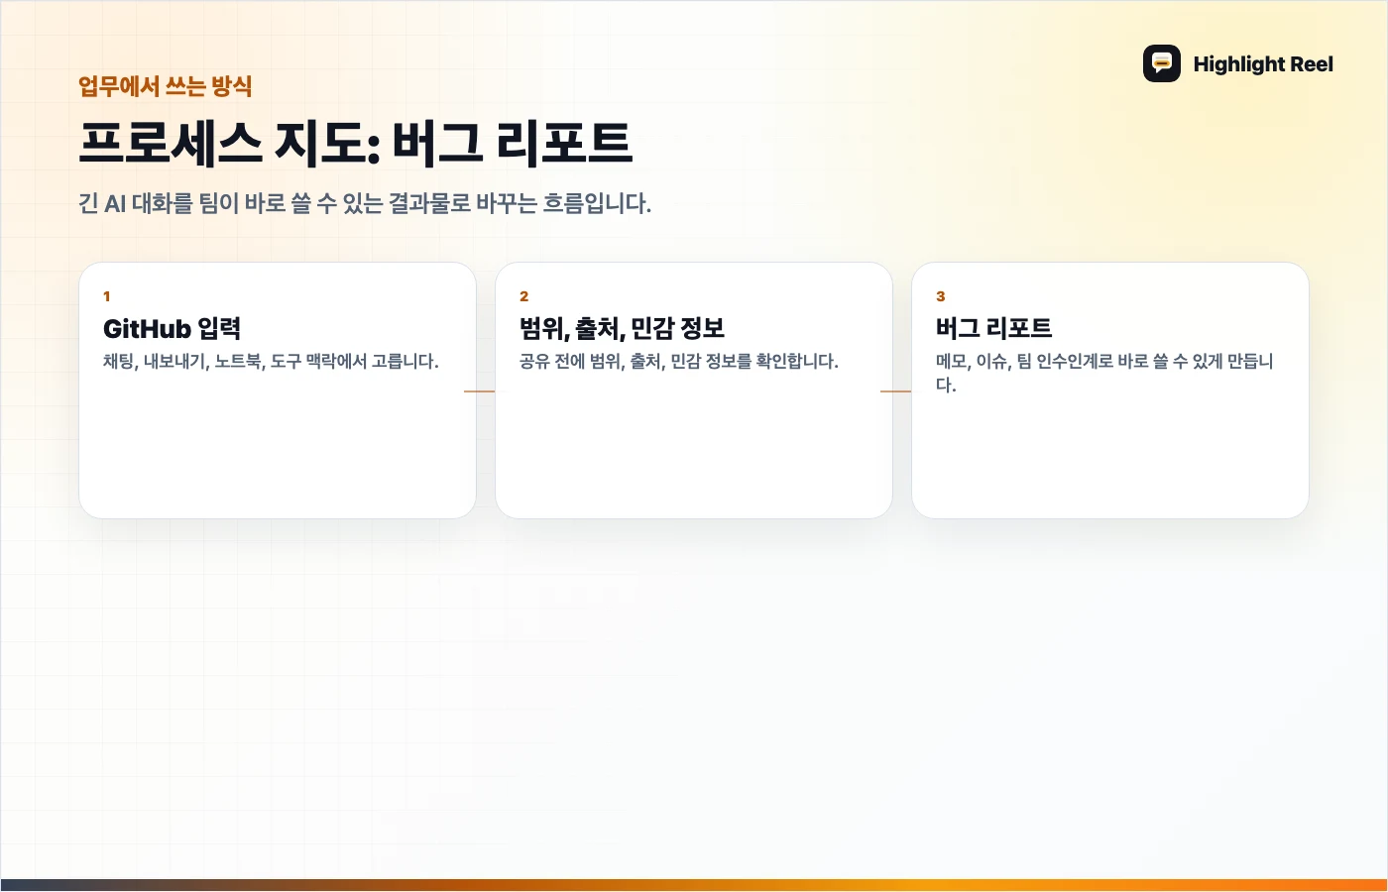The image size is (1388, 892).
Task: Click the heading 프로세스 지도: 버그 리포트
Action: coord(355,143)
